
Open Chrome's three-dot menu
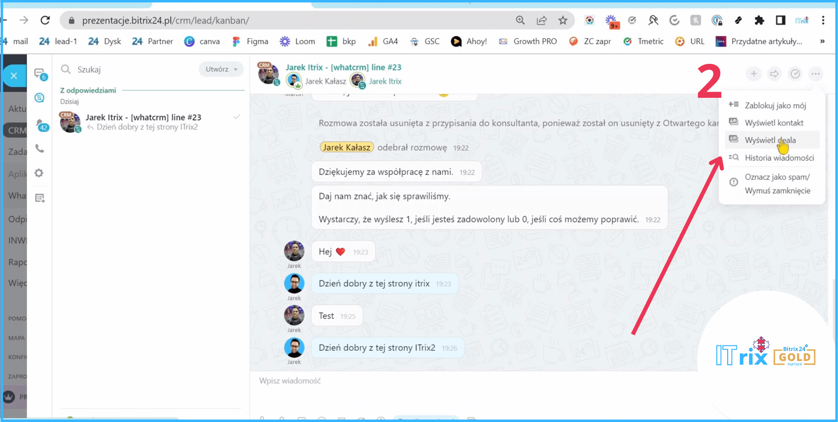[x=823, y=20]
